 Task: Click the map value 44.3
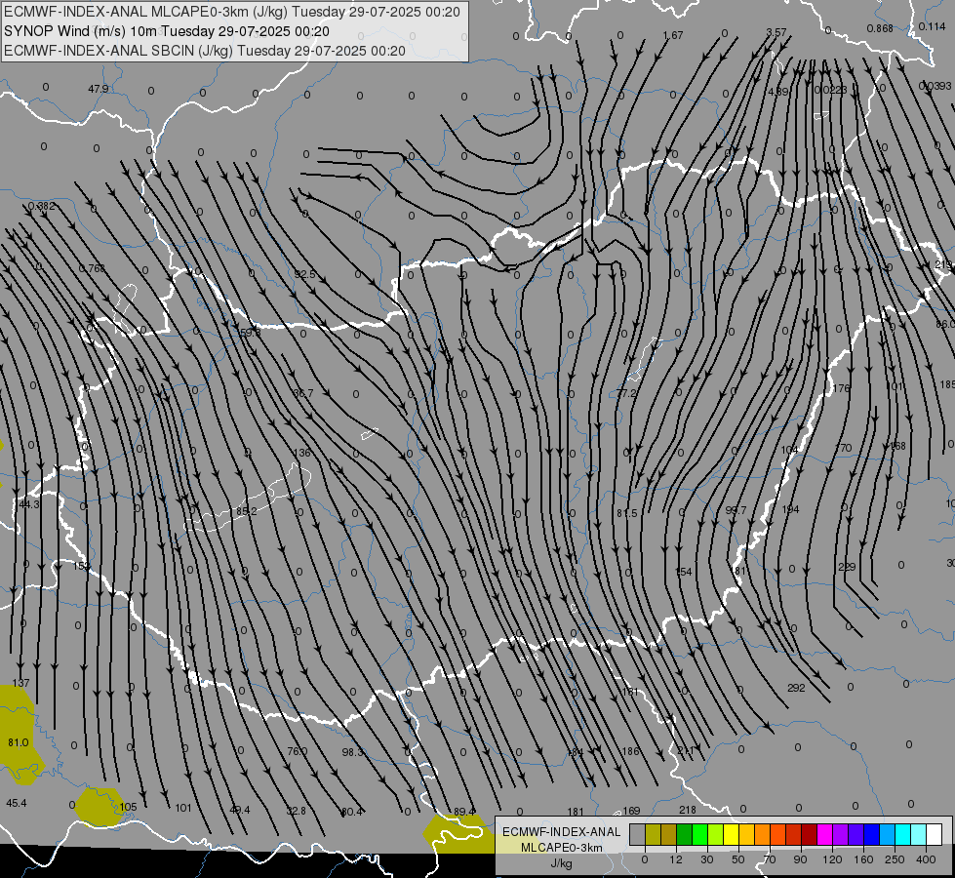tap(29, 504)
